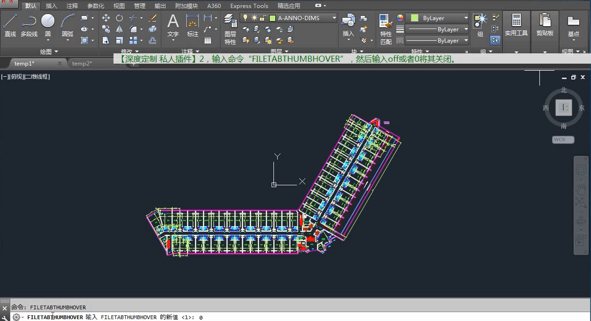Open the A360 ribbon tab
Viewport: 591px width, 321px height.
click(214, 6)
